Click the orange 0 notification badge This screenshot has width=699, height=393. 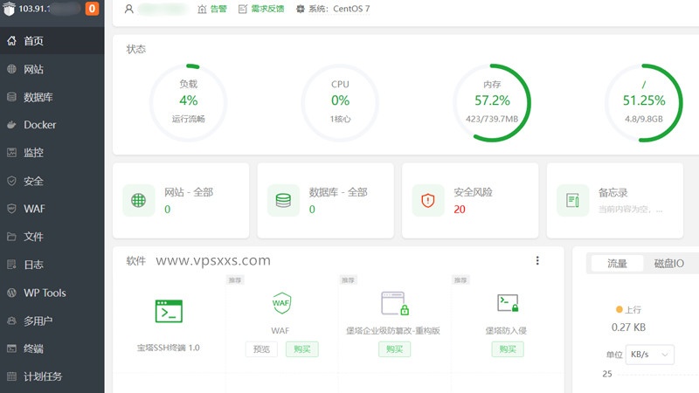point(92,9)
